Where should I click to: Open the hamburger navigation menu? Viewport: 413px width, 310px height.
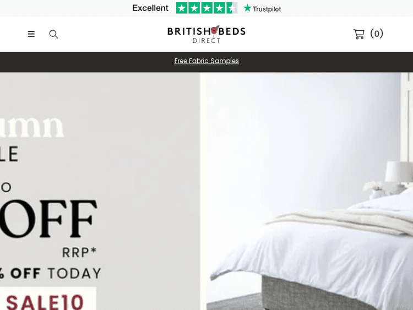pyautogui.click(x=31, y=34)
